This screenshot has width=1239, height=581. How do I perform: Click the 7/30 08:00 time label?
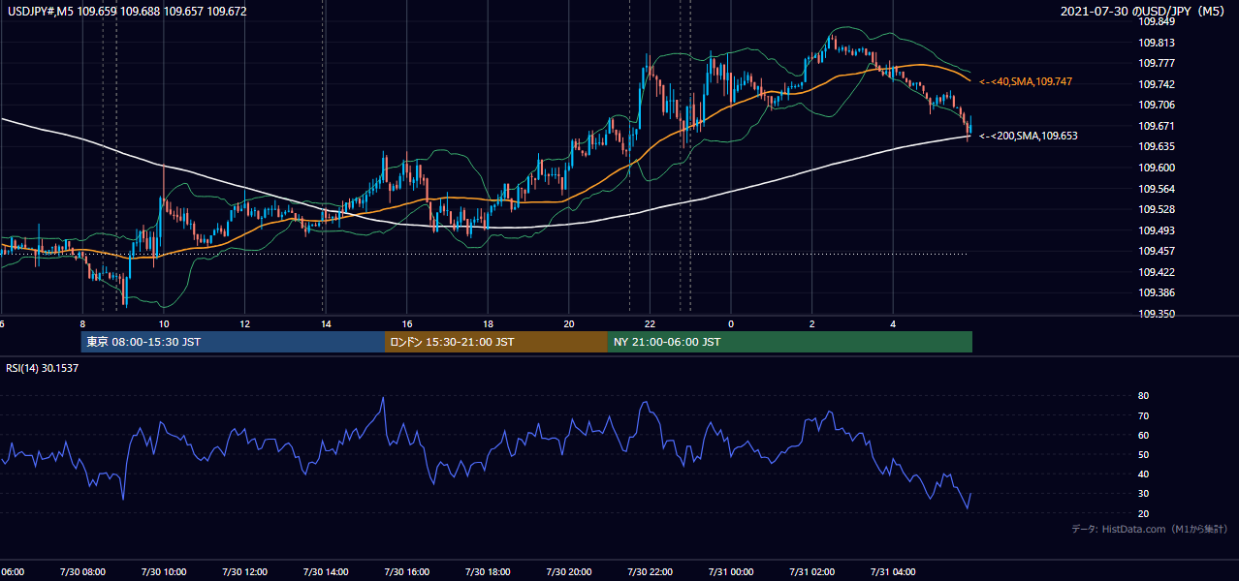[82, 572]
